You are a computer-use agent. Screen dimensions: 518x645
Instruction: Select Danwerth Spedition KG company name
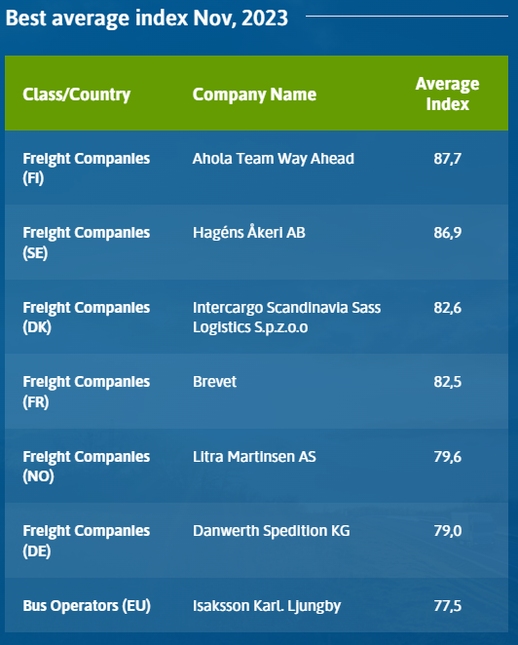[x=272, y=531]
